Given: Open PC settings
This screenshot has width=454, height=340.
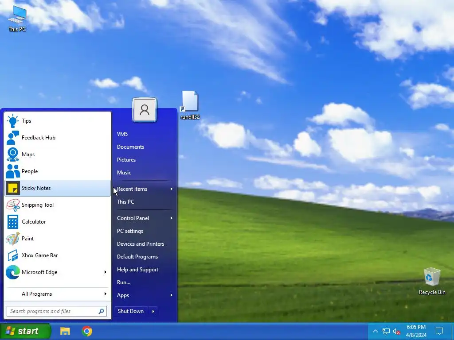Looking at the screenshot, I should (130, 231).
